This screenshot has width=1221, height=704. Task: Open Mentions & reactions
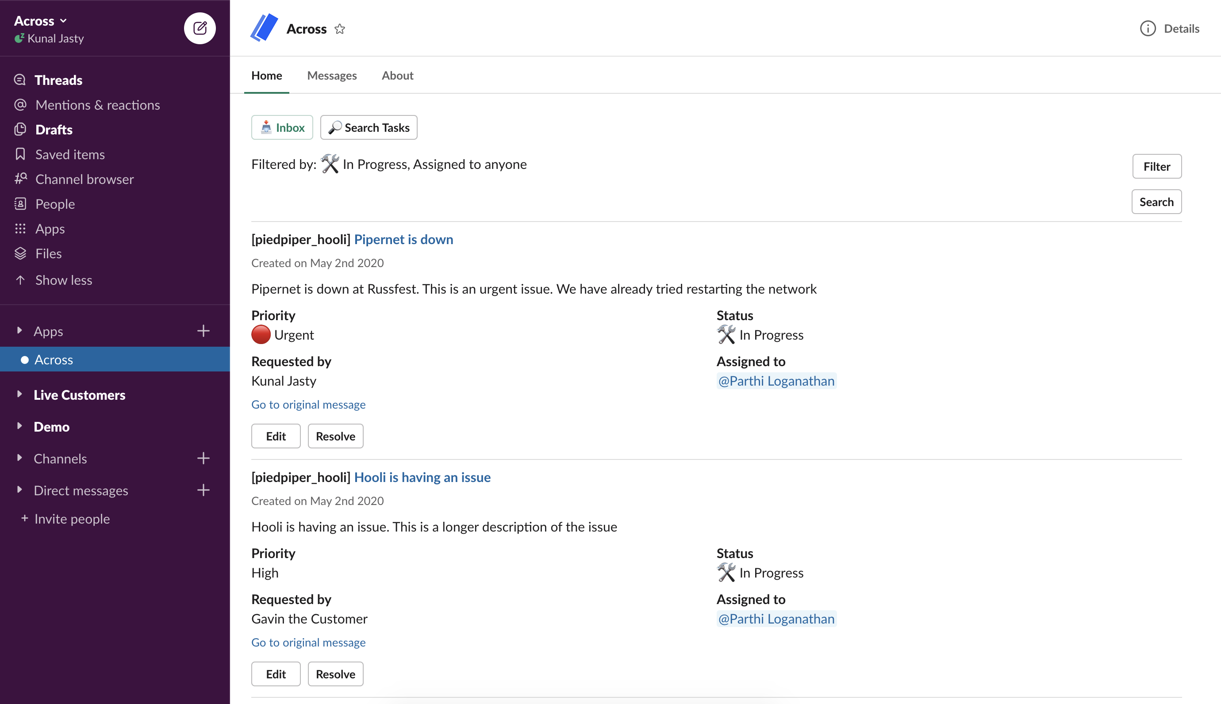click(97, 105)
